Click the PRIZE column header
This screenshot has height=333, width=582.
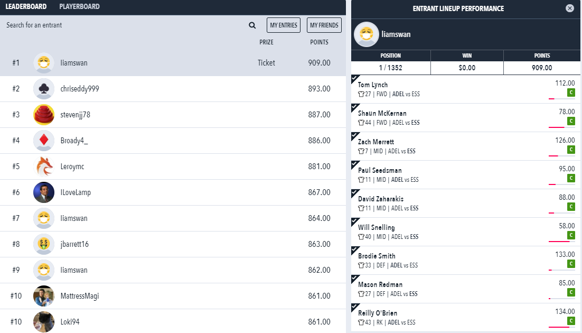tap(267, 42)
